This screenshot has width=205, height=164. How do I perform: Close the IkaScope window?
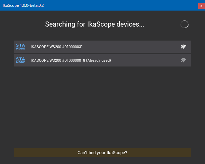201,6
